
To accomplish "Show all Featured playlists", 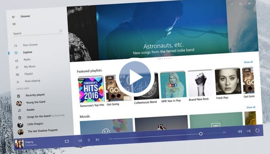I will tap(248, 62).
